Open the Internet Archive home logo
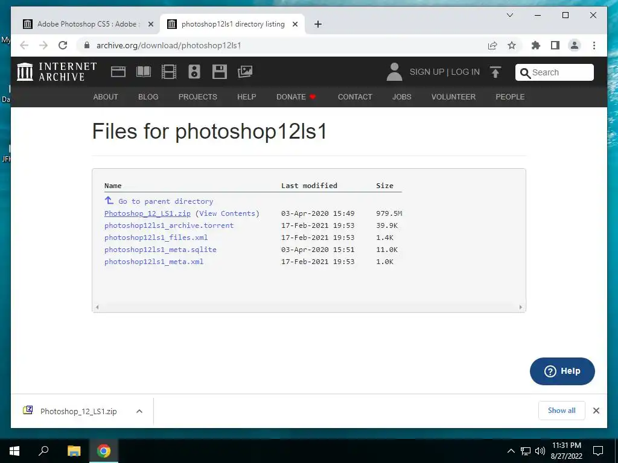Image resolution: width=618 pixels, height=463 pixels. point(57,72)
